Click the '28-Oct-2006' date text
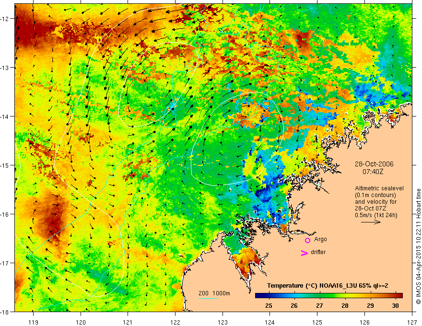 (x=374, y=164)
